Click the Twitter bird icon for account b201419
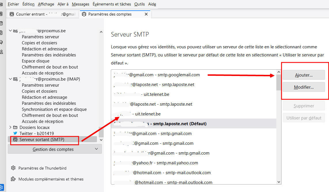 [x=15, y=133]
